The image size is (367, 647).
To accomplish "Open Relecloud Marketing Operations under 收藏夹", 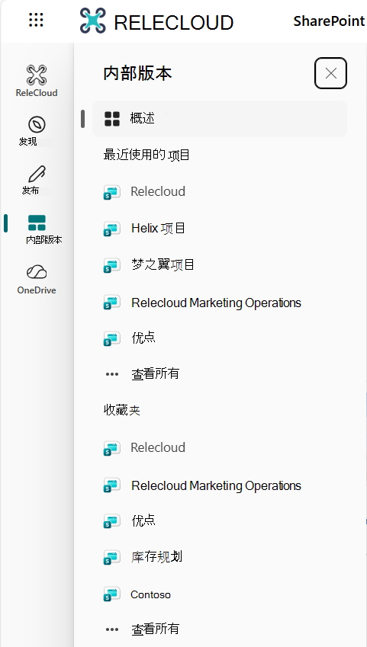I will pyautogui.click(x=216, y=485).
